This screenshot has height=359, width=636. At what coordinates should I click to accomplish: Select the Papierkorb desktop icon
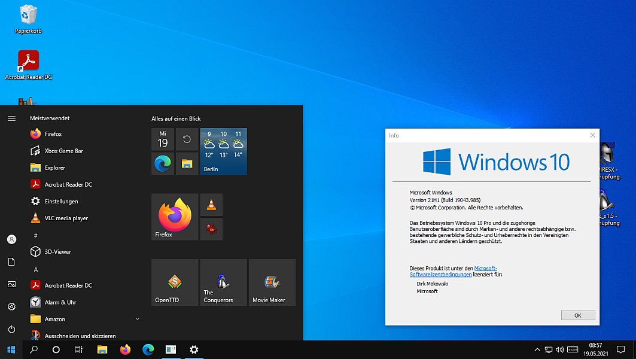tap(28, 20)
